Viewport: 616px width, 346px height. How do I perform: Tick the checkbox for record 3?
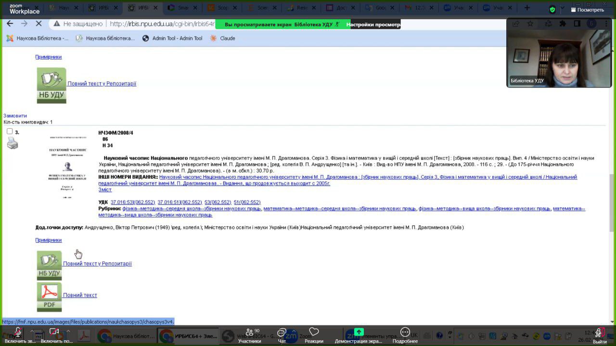[x=10, y=131]
